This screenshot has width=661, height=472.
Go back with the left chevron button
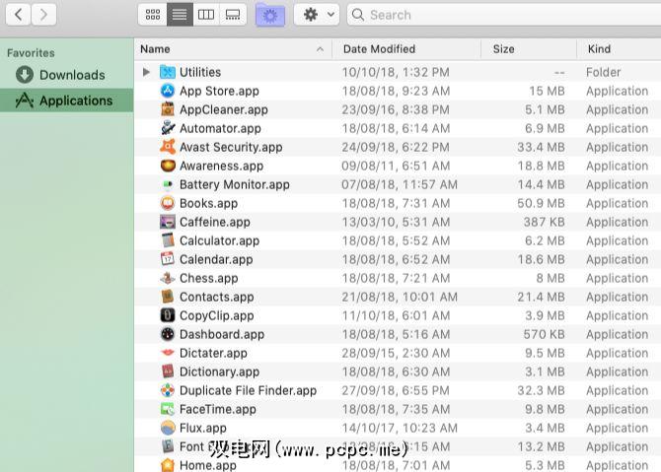18,15
